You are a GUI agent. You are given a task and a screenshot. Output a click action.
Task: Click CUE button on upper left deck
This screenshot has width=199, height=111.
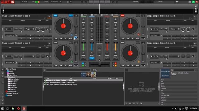click(56, 38)
